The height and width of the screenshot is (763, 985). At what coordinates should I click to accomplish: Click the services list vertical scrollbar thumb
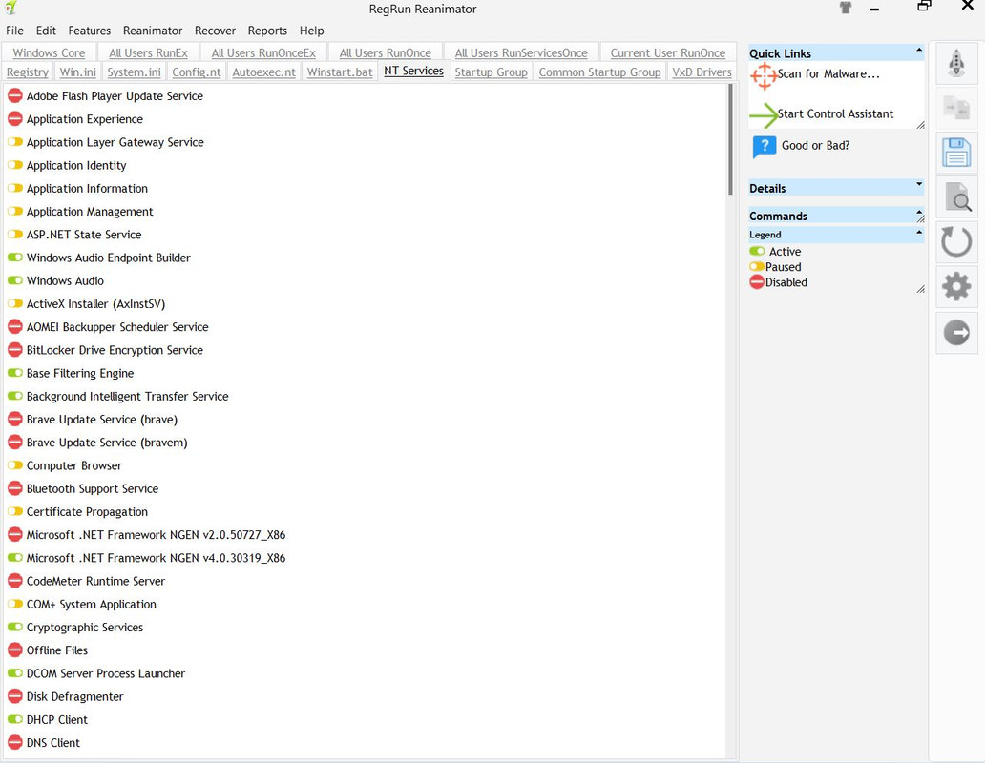click(730, 139)
